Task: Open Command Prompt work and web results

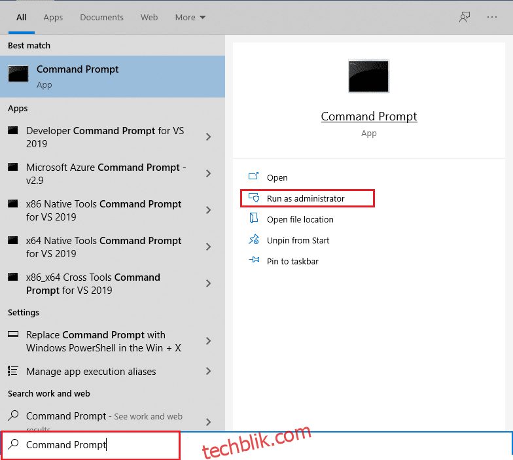Action: [104, 420]
